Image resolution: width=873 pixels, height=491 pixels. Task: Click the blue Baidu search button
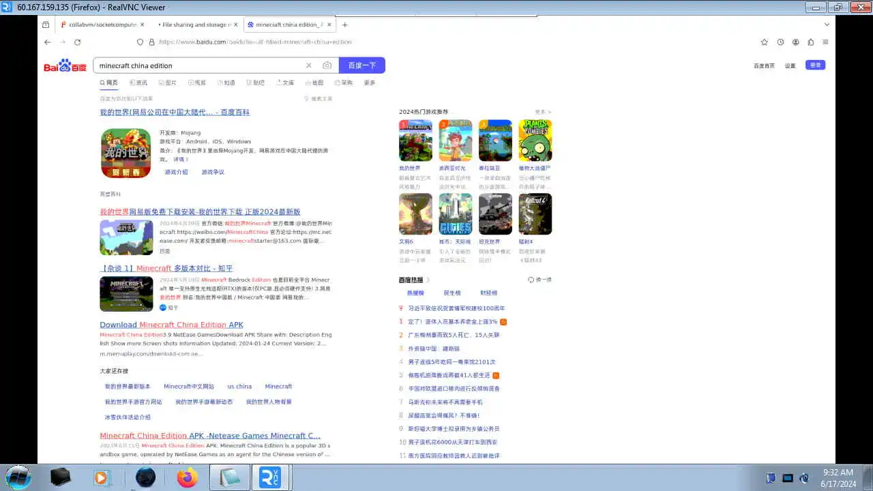coord(362,65)
